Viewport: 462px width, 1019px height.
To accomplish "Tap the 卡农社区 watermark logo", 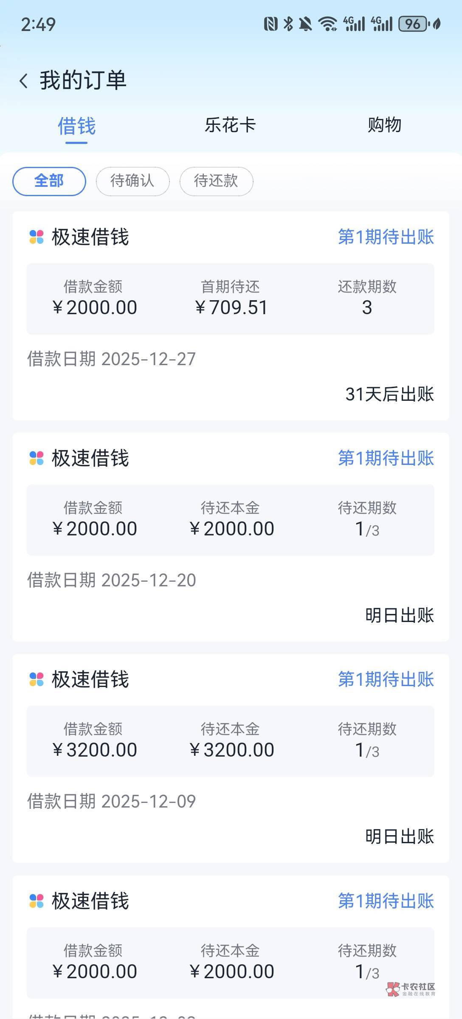I will pos(411,989).
